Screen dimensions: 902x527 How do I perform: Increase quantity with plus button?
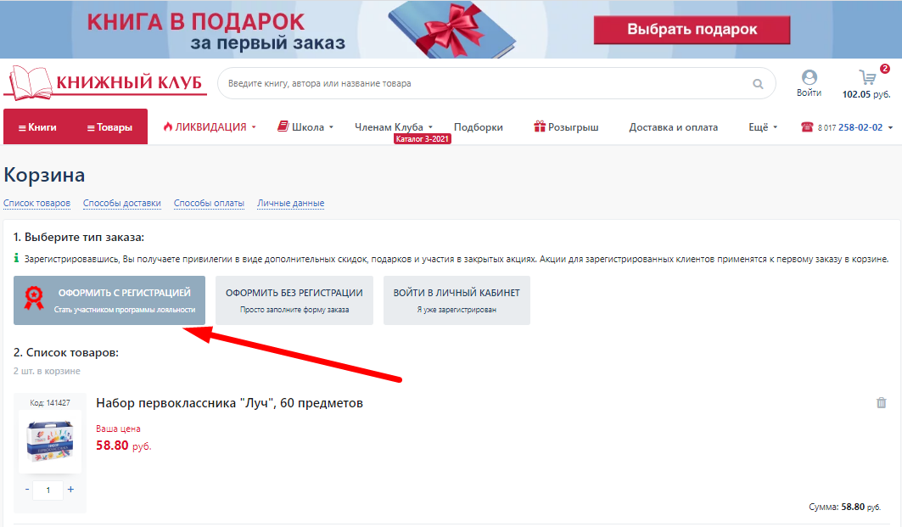click(x=70, y=489)
